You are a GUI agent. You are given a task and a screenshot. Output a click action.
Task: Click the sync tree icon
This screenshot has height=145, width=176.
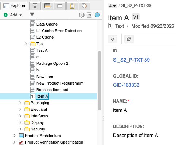89,15
